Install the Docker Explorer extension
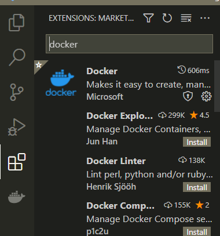This screenshot has height=236, width=220. click(x=197, y=142)
